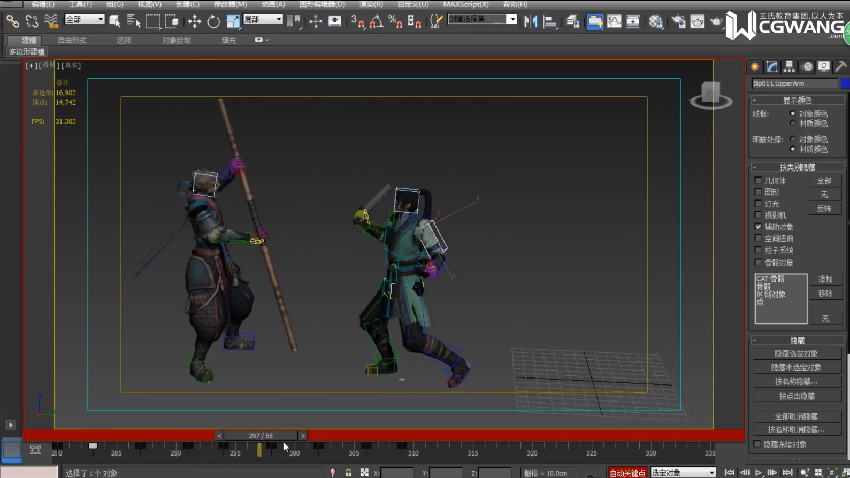Switch to the 对象绘制 ribbon tab
Viewport: 850px width, 478px height.
click(176, 40)
